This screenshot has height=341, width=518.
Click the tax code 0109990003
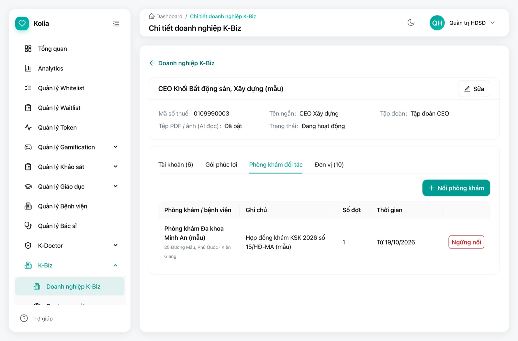[211, 114]
